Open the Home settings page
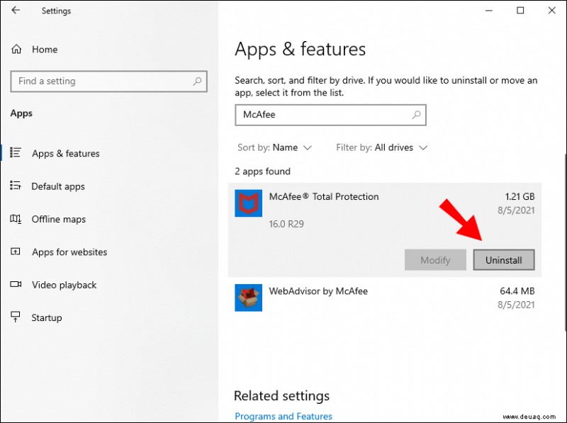 pos(45,49)
